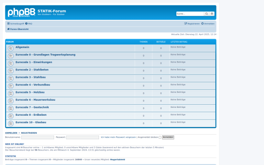
Task: Click the STATISTIK heading
Action: pos(11,156)
